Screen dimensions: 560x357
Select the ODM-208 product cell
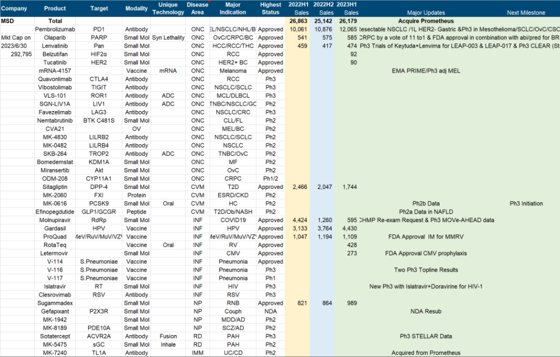tap(55, 178)
